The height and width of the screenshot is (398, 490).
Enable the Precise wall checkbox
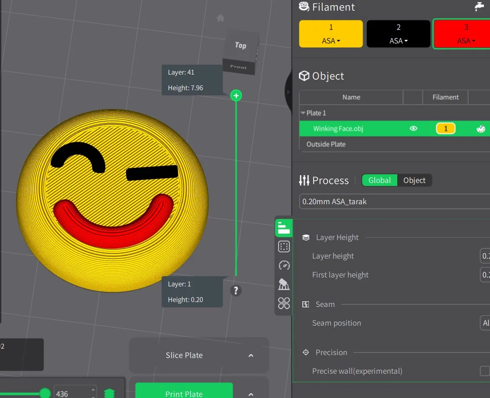[485, 371]
